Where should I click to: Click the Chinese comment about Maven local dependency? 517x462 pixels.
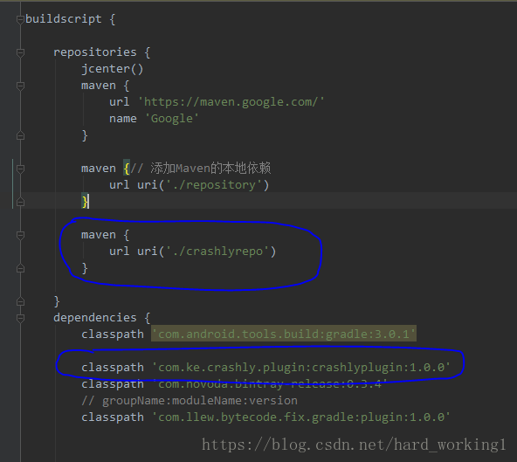pos(201,169)
